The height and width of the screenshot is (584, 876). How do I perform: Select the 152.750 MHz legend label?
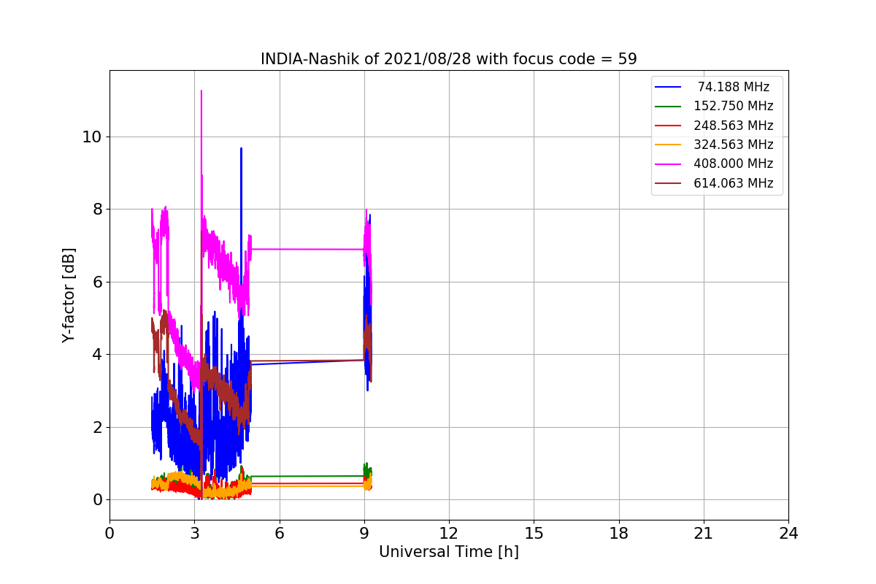coord(733,106)
